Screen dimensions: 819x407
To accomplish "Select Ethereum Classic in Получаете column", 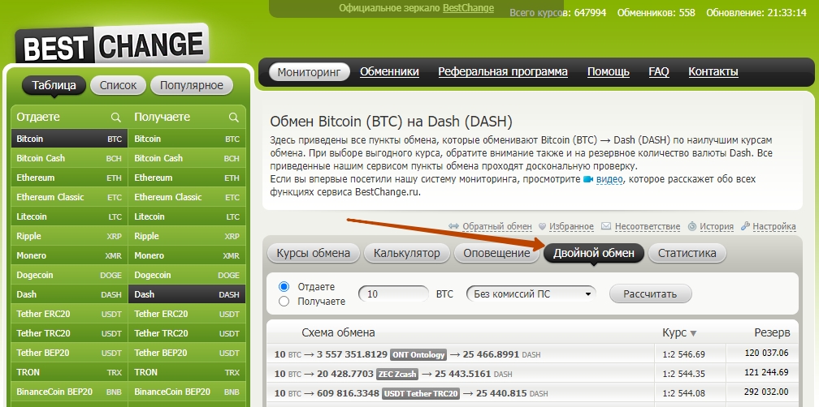I will tap(187, 197).
